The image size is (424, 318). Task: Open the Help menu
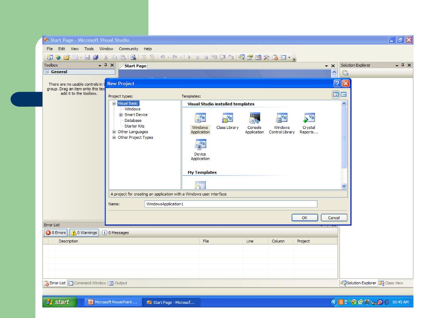[148, 49]
